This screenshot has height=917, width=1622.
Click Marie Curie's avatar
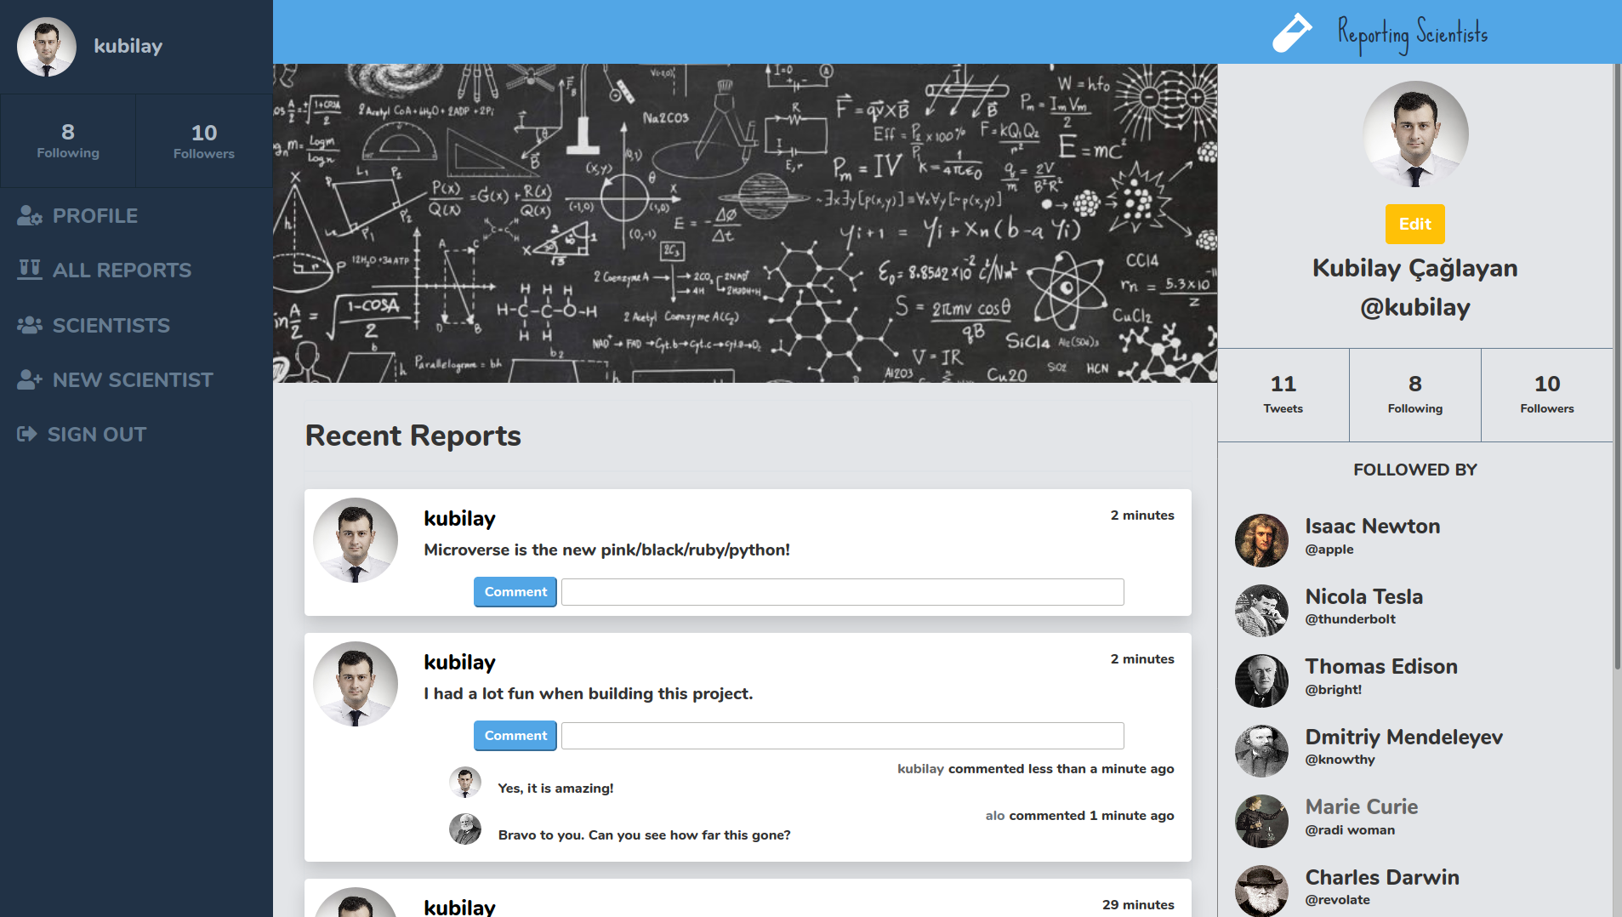(x=1261, y=821)
